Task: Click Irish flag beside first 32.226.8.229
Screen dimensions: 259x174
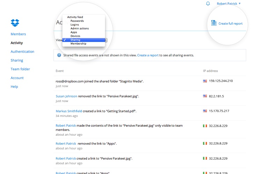Action: [205, 126]
